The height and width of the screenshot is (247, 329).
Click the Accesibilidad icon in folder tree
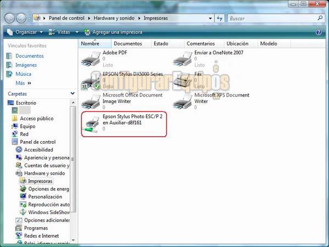19,149
